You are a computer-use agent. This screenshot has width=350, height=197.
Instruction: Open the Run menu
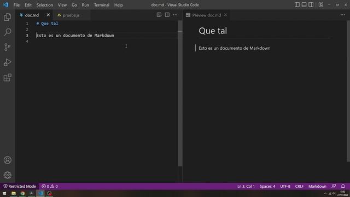click(x=85, y=5)
